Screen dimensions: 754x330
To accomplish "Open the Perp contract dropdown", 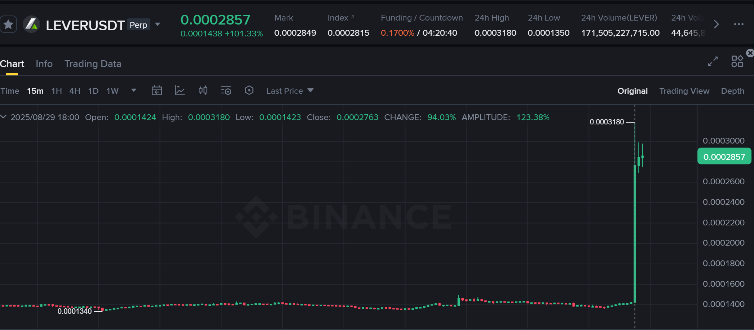I will click(158, 24).
